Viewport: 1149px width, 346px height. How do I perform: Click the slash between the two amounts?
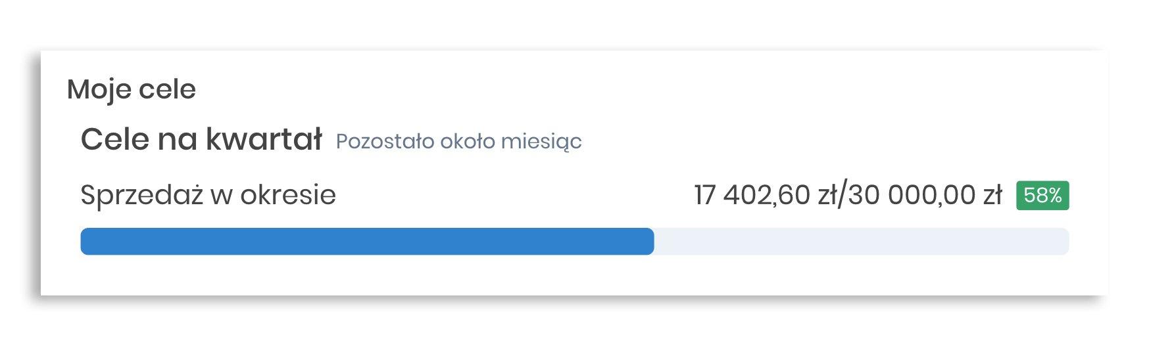pos(840,196)
